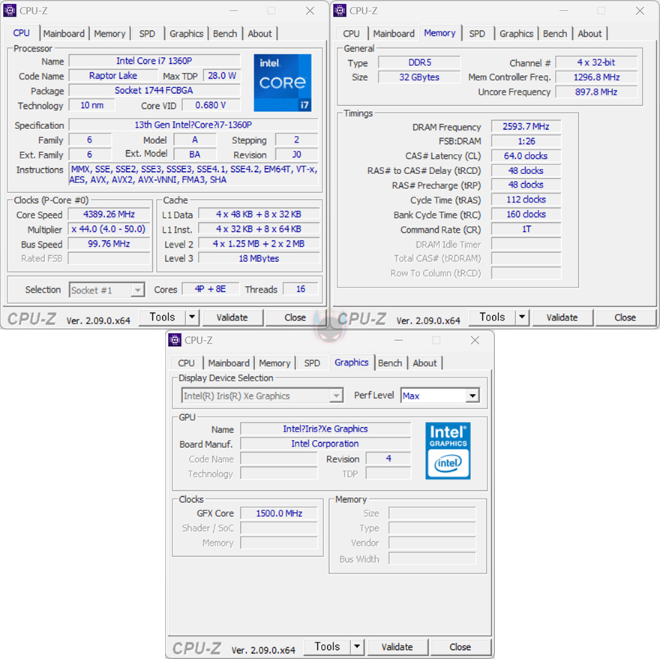Open About tab in CPU window
Image resolution: width=660 pixels, height=659 pixels.
tap(259, 34)
